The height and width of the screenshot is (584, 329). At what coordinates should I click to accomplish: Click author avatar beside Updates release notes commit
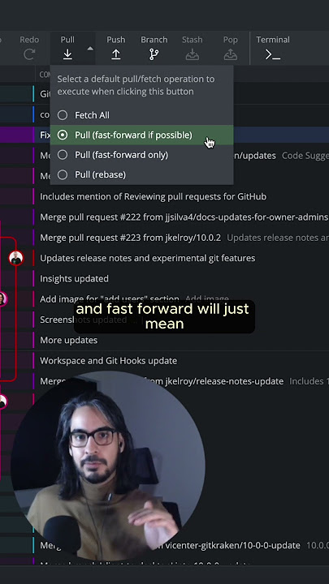[16, 258]
